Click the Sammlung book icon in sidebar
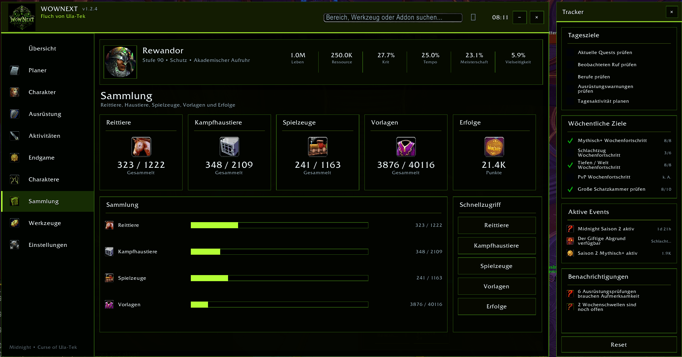This screenshot has width=682, height=357. (15, 201)
